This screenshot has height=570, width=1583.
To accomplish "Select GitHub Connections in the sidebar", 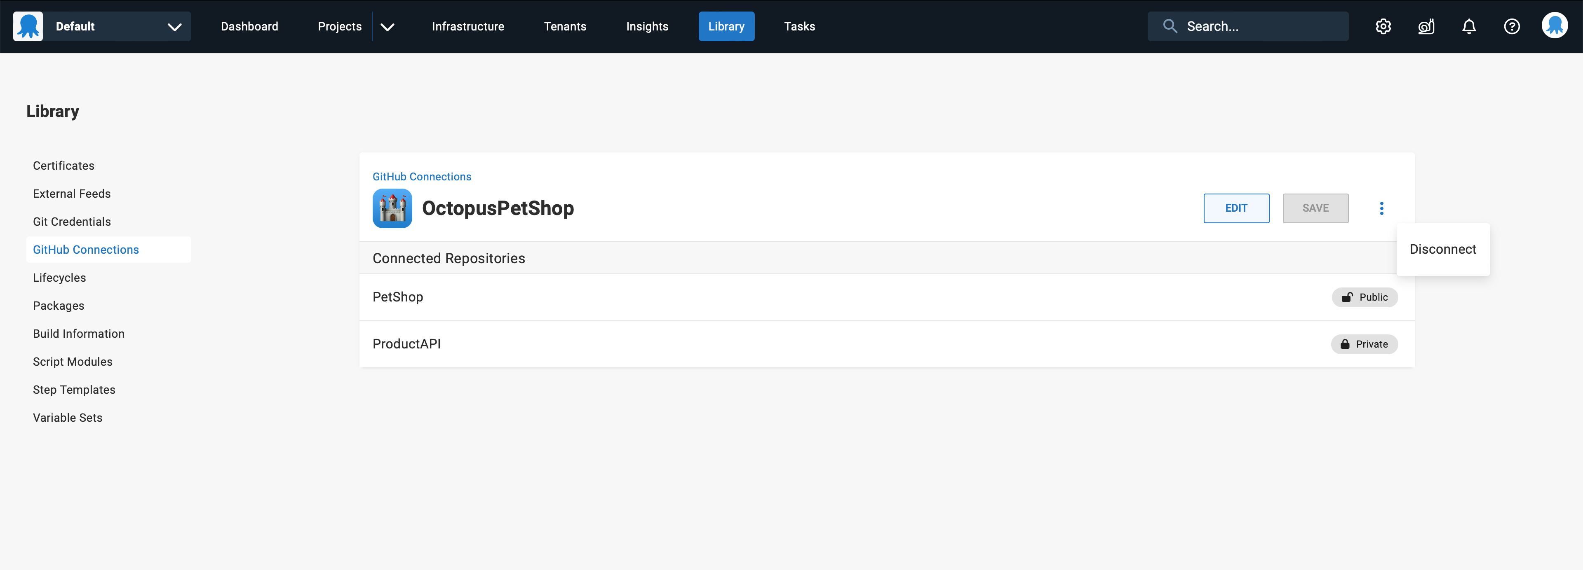I will pos(85,250).
